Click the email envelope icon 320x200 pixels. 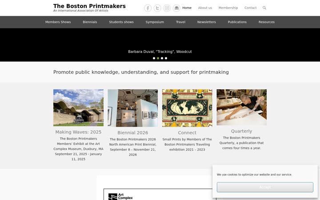point(176,8)
